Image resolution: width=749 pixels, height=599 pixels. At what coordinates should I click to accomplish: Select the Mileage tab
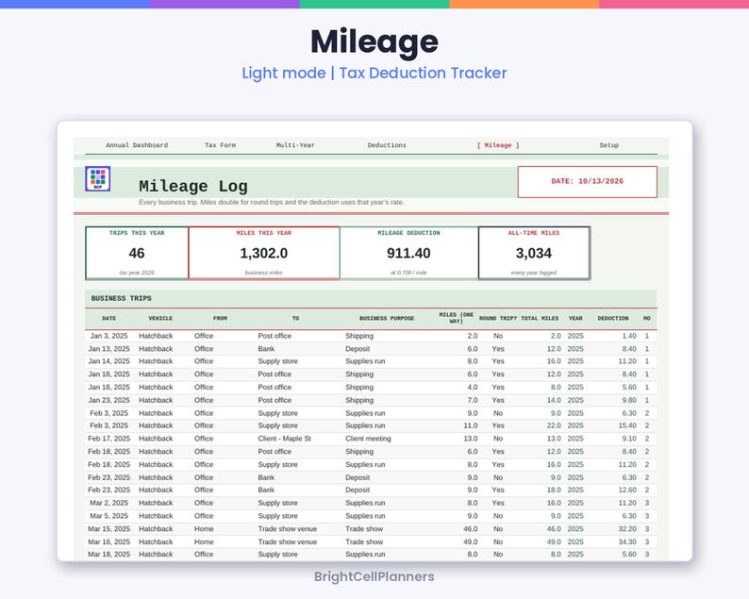[498, 145]
